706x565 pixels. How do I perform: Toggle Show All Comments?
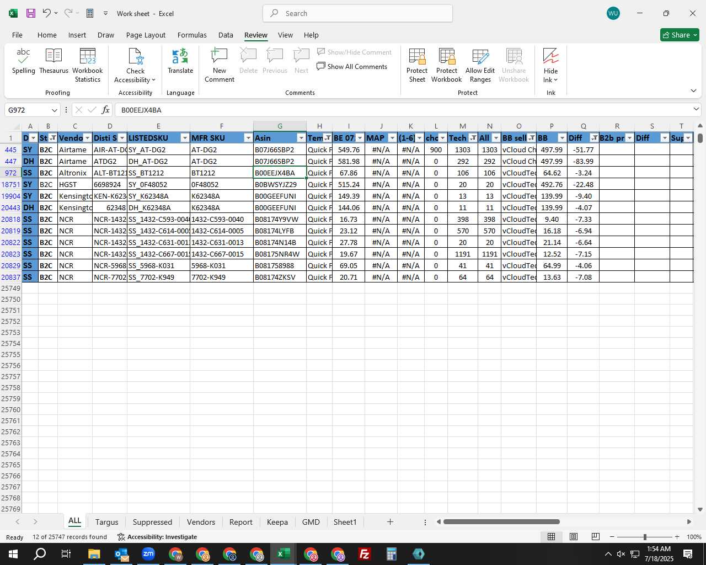coord(352,67)
